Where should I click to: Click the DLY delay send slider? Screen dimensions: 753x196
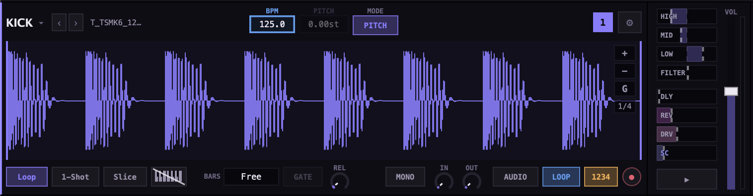point(687,97)
